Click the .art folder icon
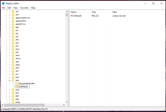The height and width of the screenshot is (112, 166). pyautogui.click(x=13, y=36)
